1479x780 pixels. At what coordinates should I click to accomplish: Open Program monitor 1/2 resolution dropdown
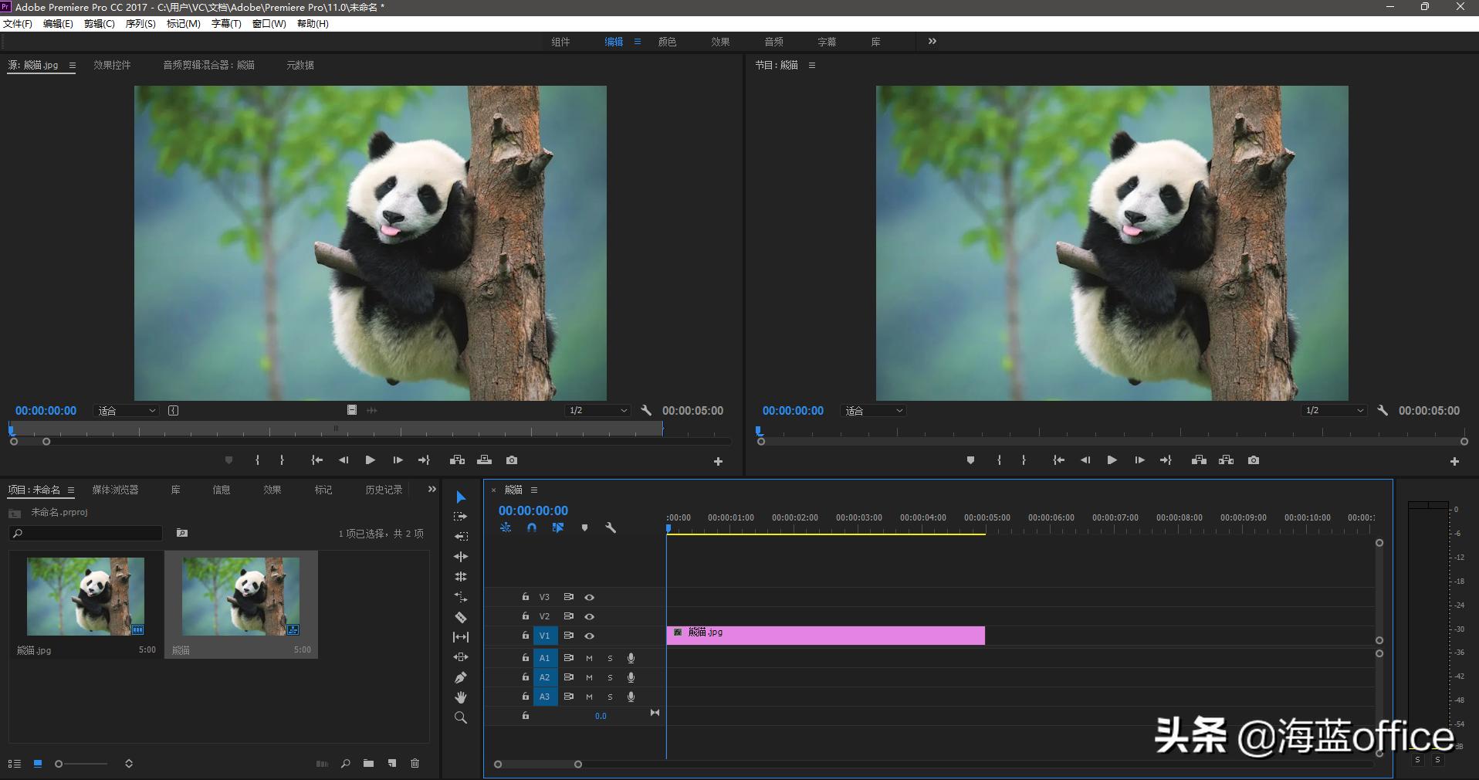coord(1333,411)
